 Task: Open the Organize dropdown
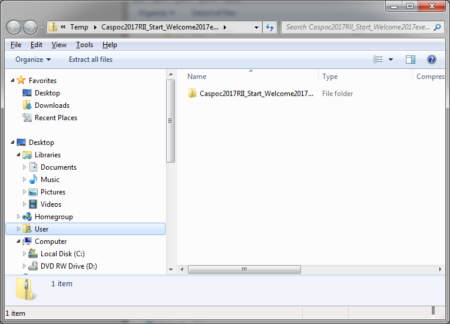(33, 59)
